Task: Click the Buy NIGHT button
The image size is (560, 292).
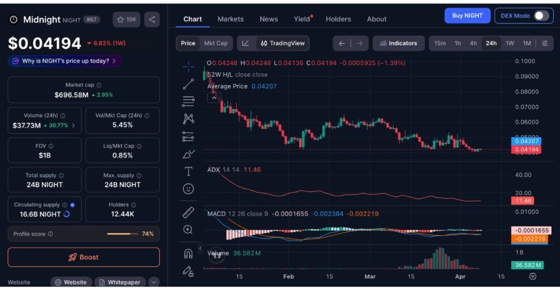Action: (x=467, y=16)
